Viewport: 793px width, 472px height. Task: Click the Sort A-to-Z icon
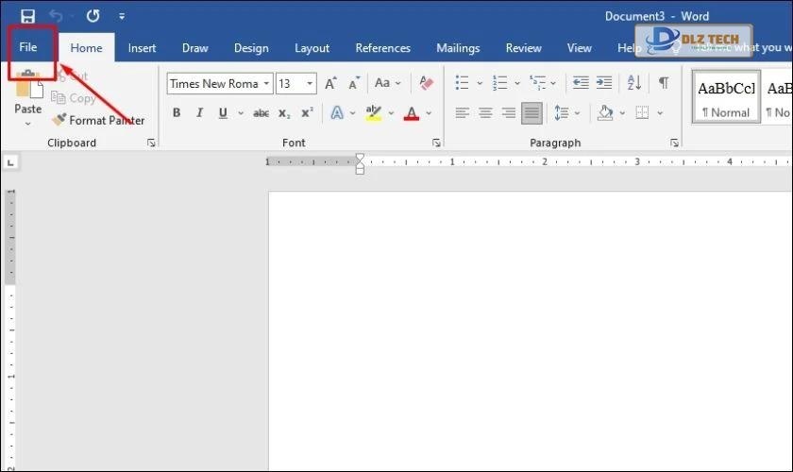point(633,83)
